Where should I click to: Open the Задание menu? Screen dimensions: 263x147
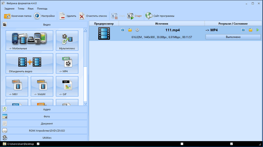[9, 9]
